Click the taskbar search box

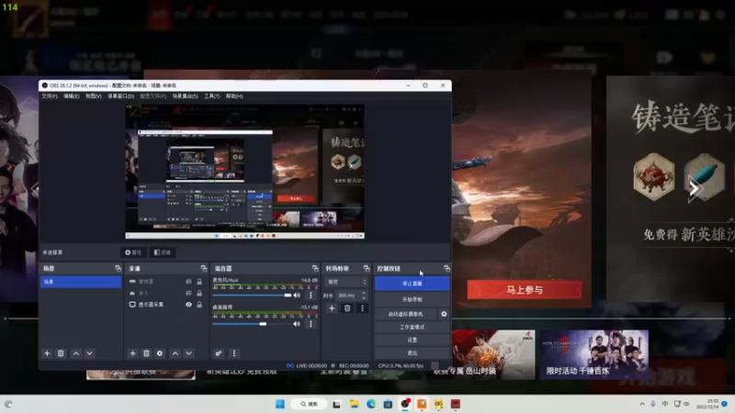[x=309, y=404]
